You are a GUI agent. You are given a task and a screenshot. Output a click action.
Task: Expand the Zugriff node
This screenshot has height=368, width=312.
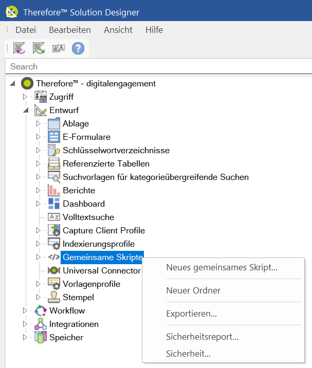pos(25,97)
